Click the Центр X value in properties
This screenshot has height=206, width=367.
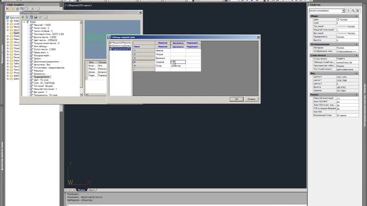[x=348, y=77]
